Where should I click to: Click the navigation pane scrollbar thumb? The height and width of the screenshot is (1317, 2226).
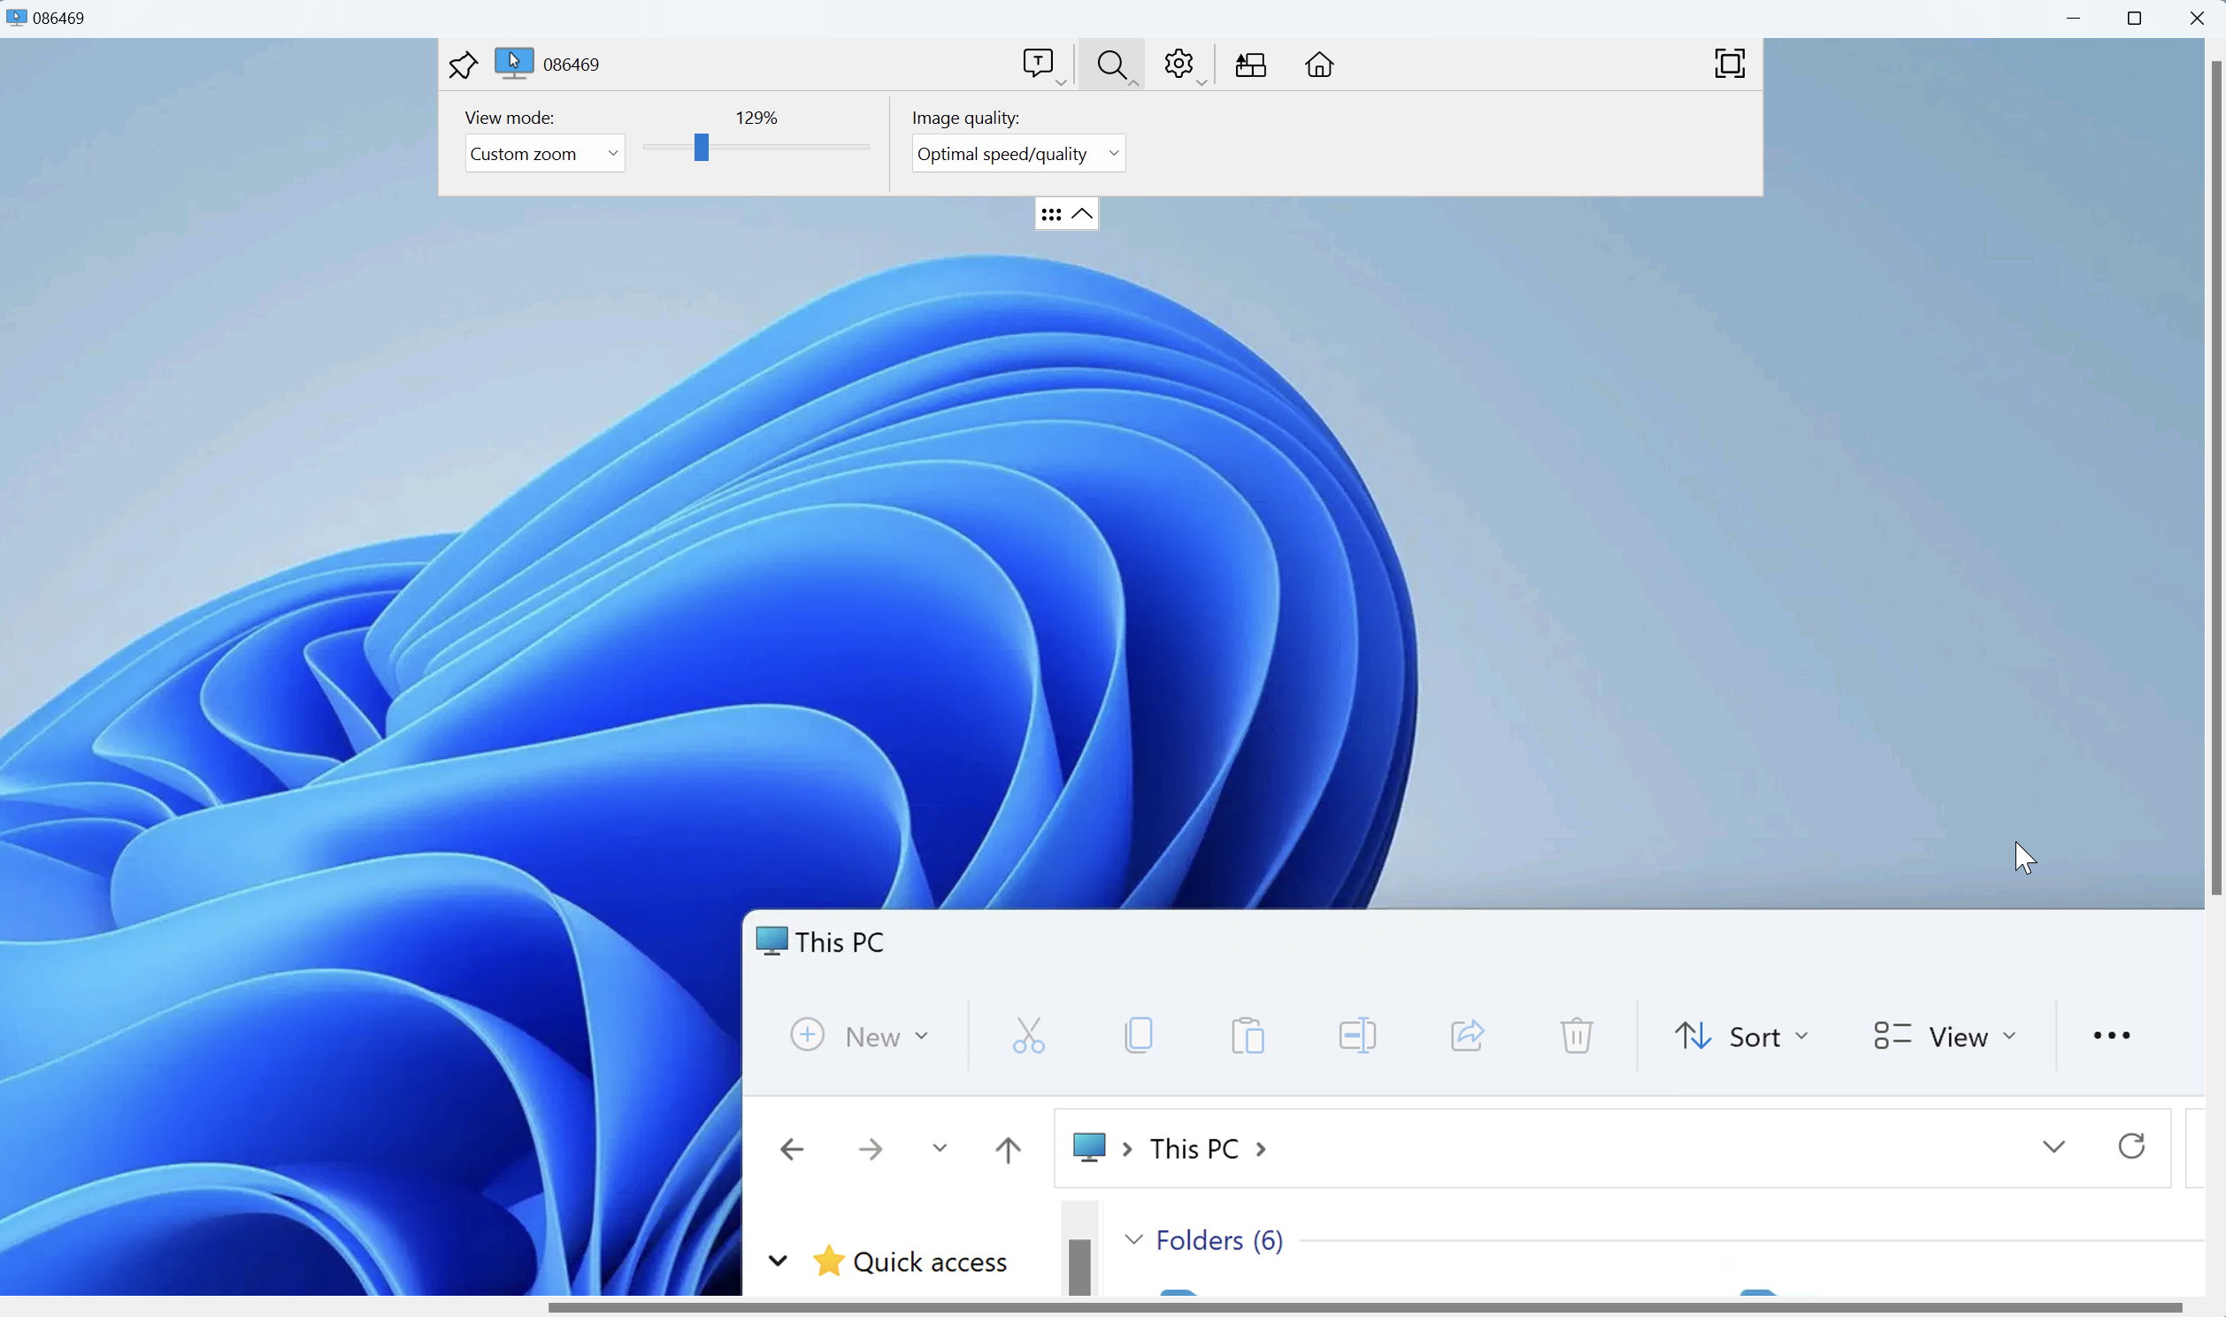click(1079, 1267)
